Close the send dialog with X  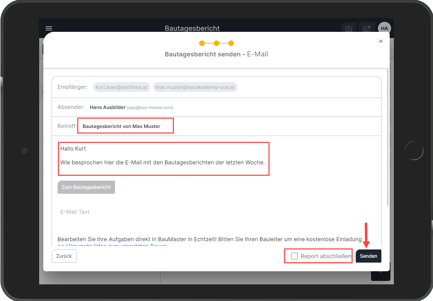pyautogui.click(x=381, y=41)
